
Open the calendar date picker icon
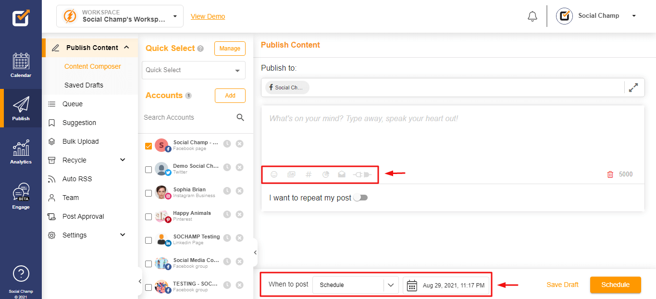(412, 285)
